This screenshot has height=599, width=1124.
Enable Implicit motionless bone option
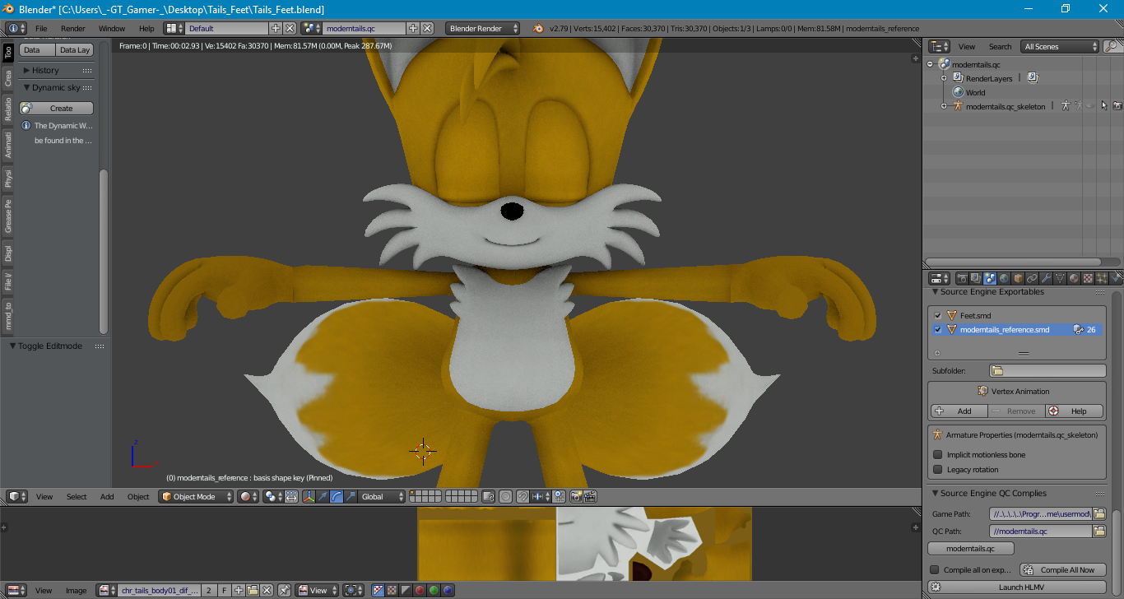[x=937, y=455]
